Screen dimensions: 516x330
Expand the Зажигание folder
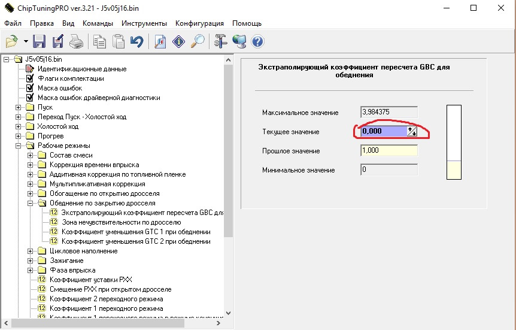[31, 261]
